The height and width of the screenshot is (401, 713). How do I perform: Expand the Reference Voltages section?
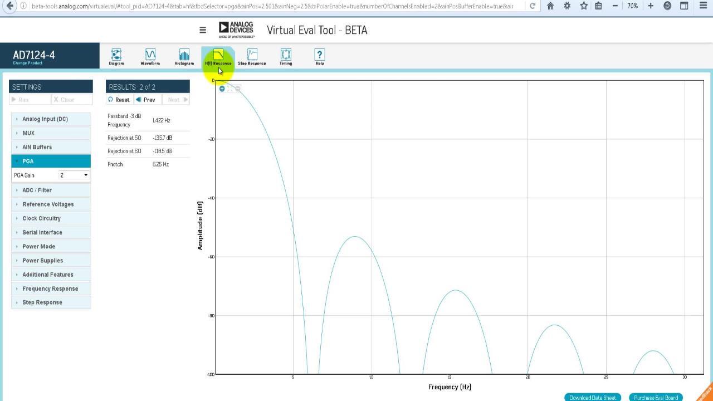[51, 204]
